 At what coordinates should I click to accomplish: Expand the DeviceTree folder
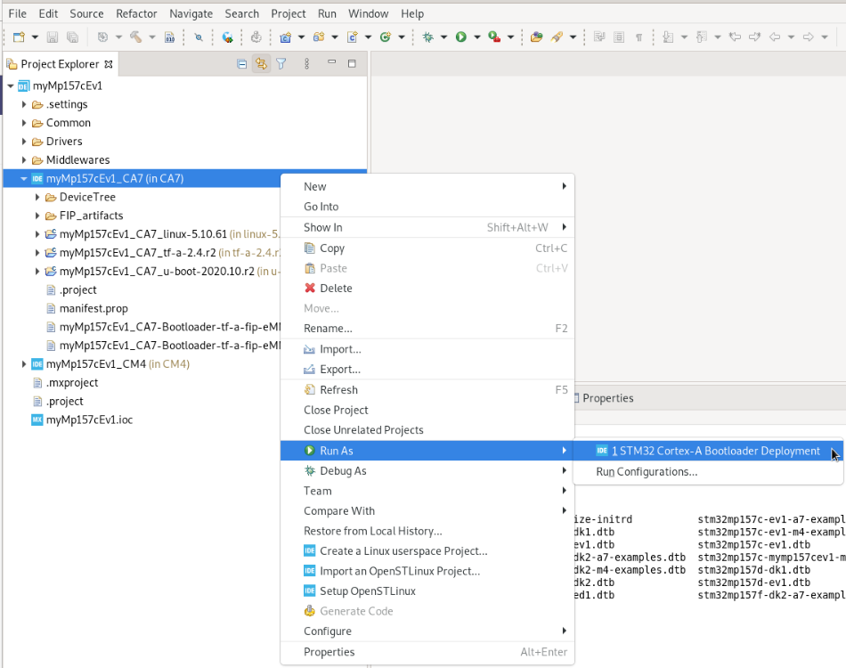point(37,197)
